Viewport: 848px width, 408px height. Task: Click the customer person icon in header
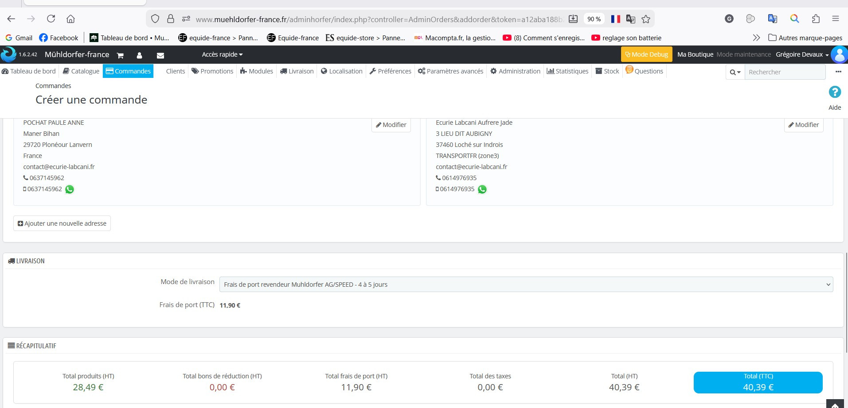(x=139, y=55)
